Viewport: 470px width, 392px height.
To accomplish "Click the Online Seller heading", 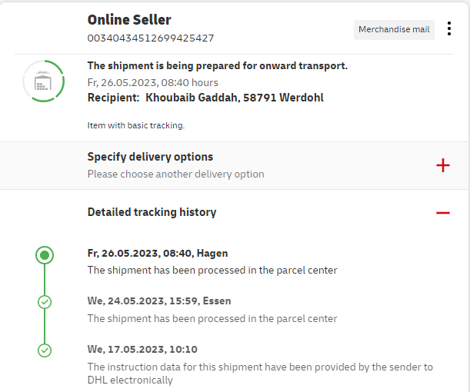I will coord(129,20).
